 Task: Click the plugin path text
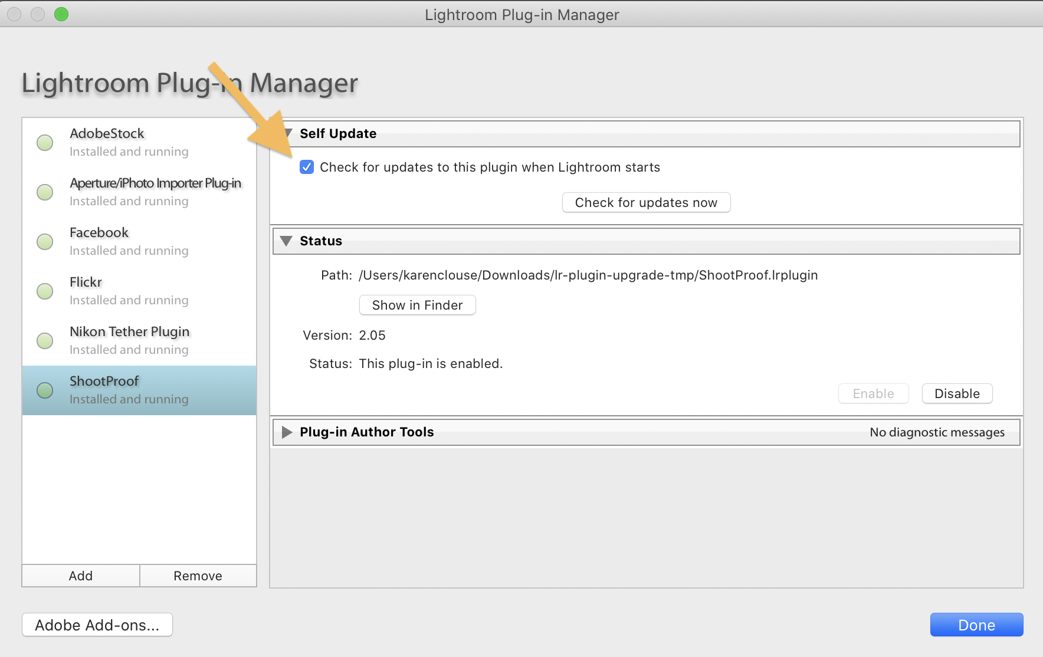tap(588, 275)
